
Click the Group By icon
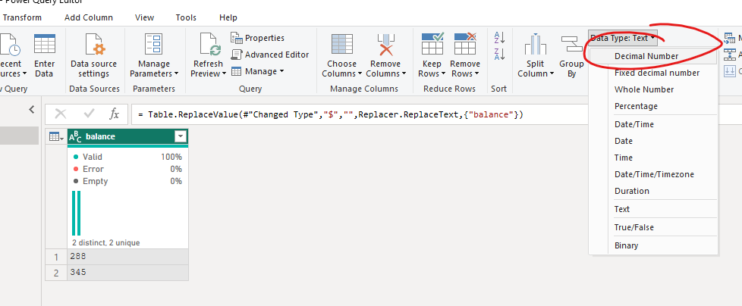(571, 45)
